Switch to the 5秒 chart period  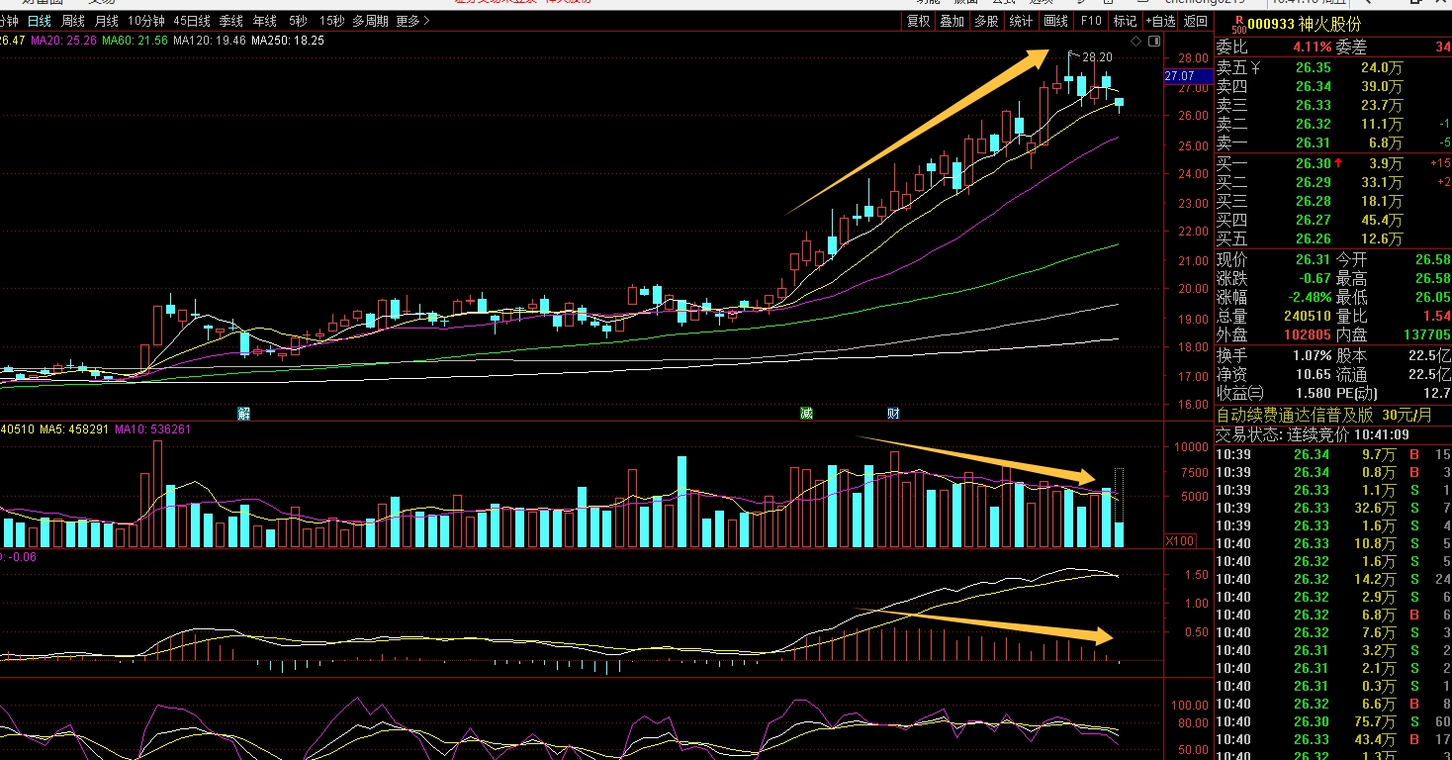298,21
